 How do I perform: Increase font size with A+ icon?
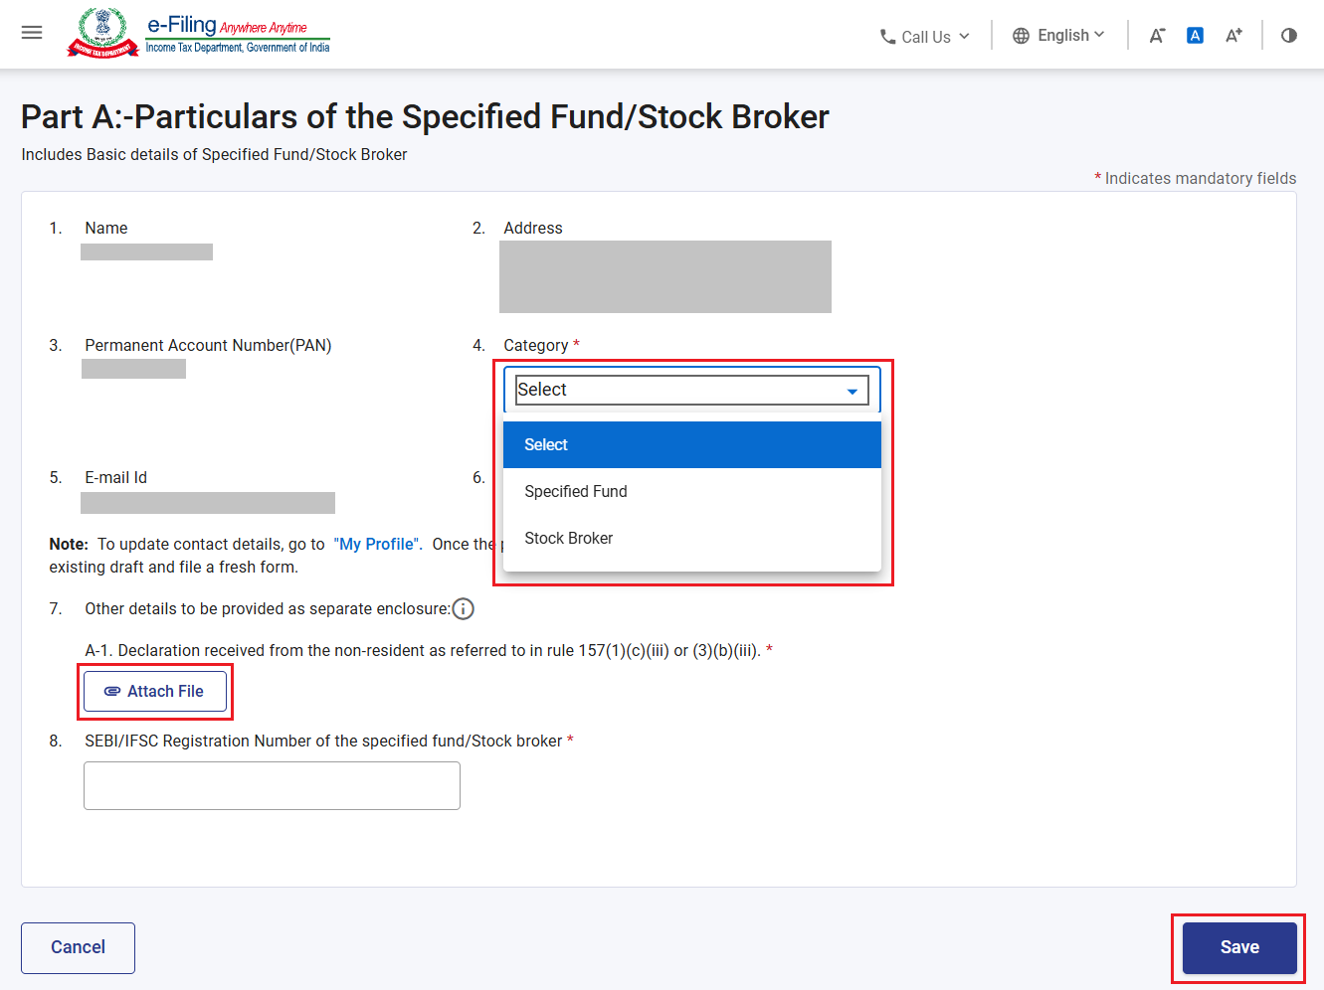pos(1233,36)
